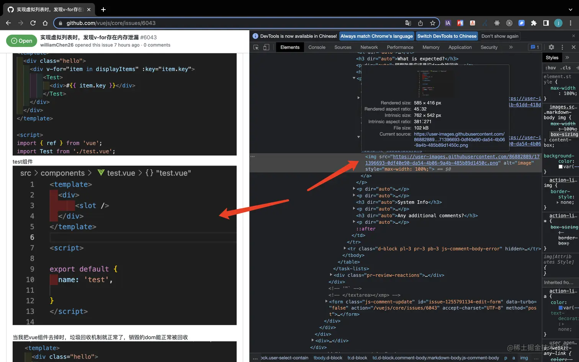
Task: Expand the p node below System Info
Action: 354,208
